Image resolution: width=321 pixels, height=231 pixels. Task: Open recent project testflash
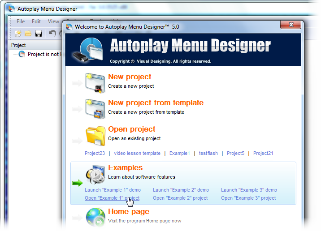coord(208,153)
